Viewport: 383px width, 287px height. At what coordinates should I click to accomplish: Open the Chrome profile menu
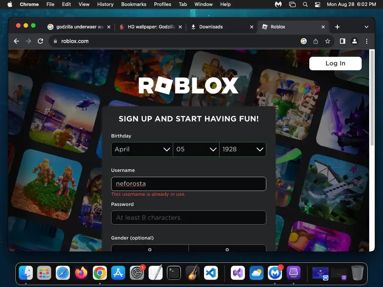355,41
